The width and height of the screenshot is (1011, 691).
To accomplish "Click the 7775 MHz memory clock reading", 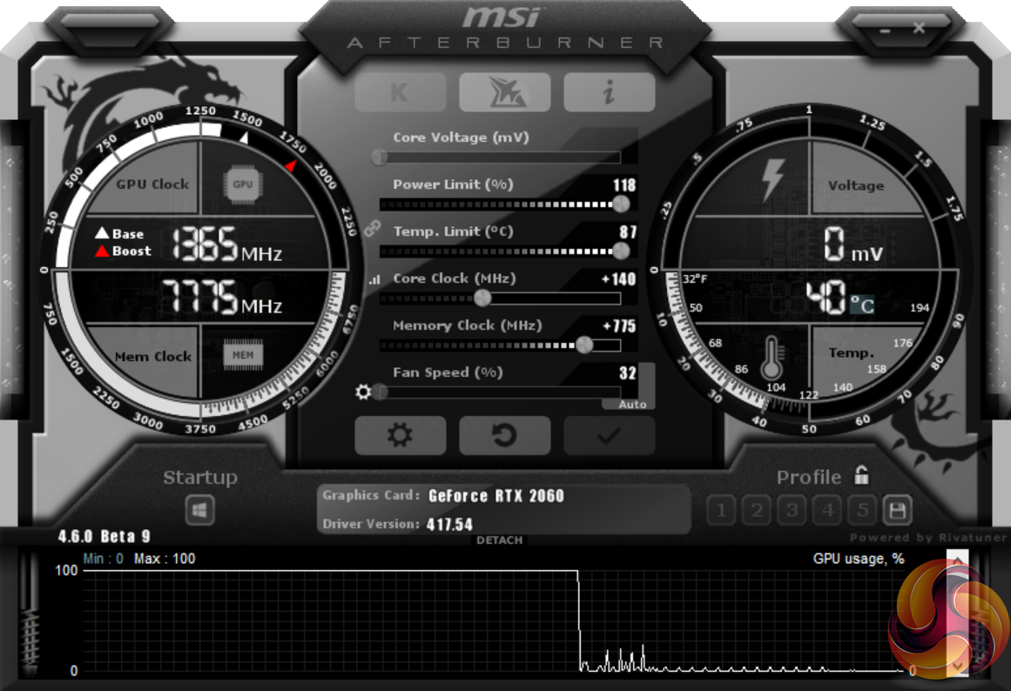I will [x=222, y=297].
